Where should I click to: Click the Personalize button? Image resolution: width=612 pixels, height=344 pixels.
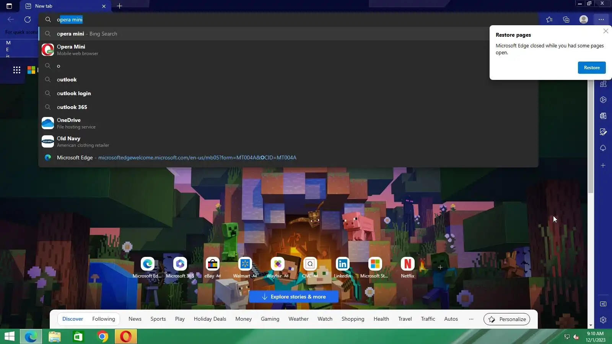[507, 319]
